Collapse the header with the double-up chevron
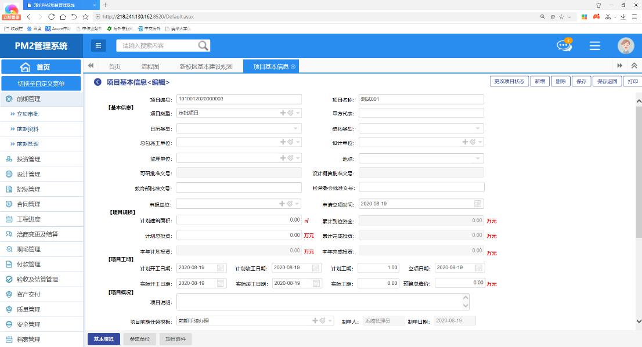Screen dimensions: 642x347 (634, 66)
